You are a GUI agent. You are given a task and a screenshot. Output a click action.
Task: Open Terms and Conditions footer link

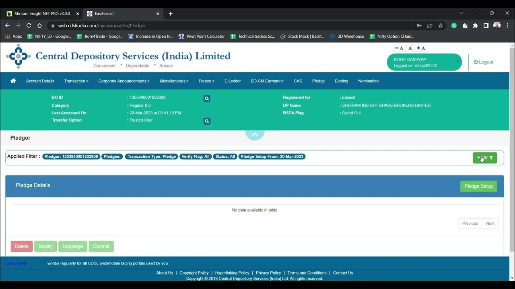307,273
